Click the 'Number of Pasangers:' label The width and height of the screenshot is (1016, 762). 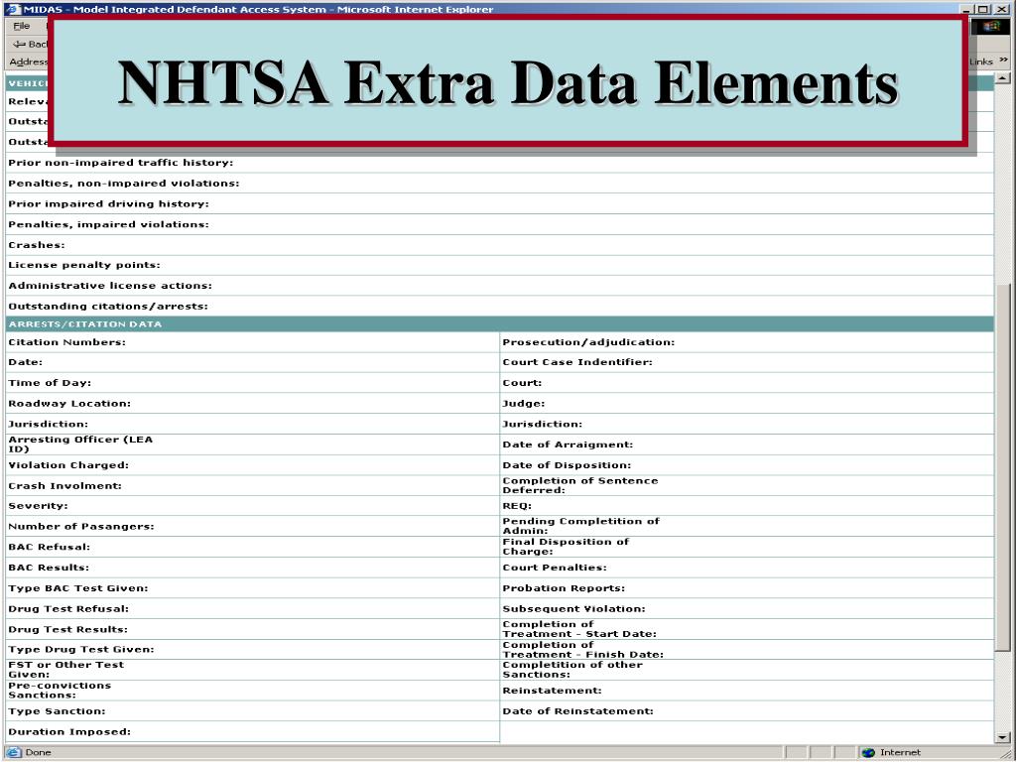click(x=81, y=527)
